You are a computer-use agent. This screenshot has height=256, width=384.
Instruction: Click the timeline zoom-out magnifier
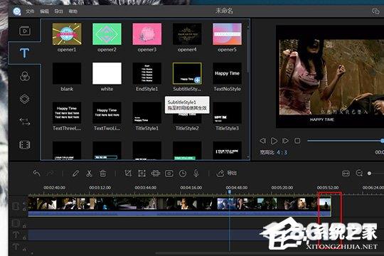point(359,174)
